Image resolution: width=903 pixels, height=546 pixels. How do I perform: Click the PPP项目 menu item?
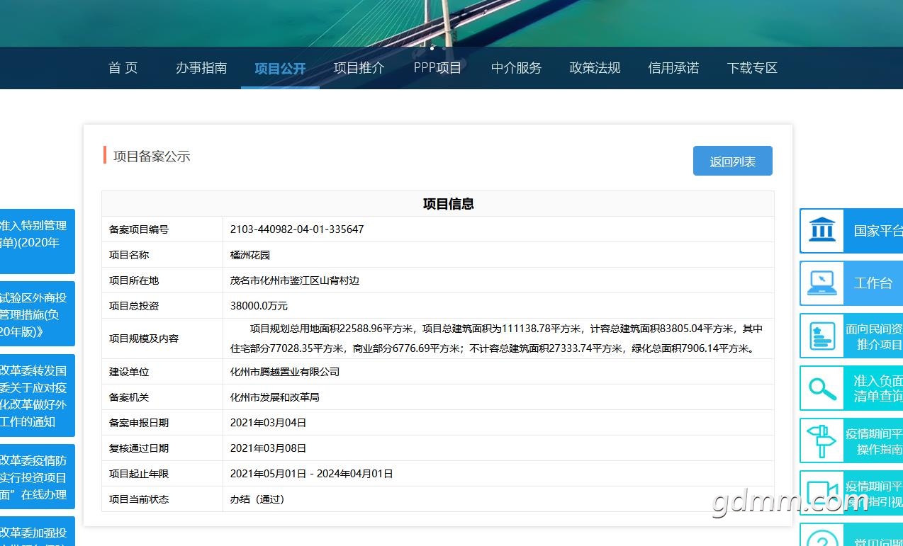437,68
